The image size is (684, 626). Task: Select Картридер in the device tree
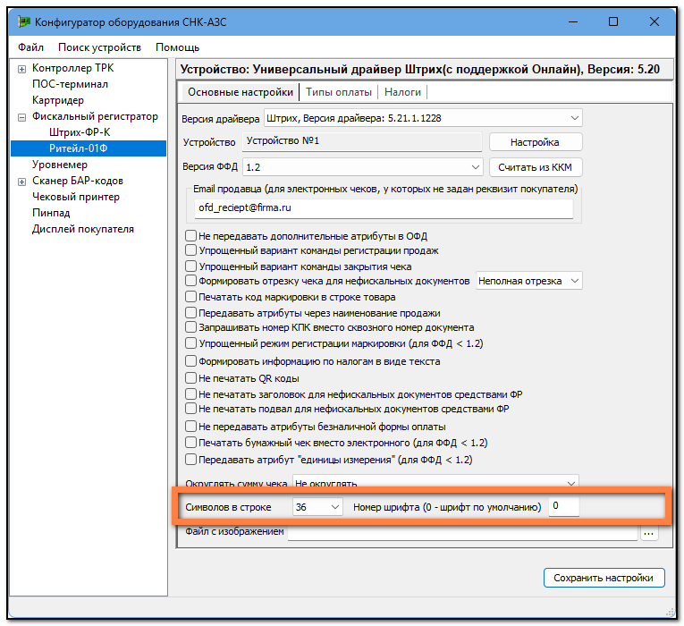57,100
